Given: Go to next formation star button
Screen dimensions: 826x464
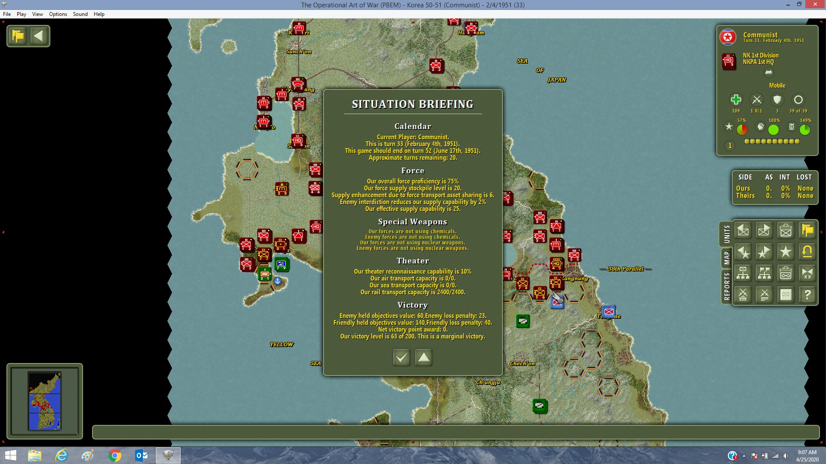Looking at the screenshot, I should click(764, 252).
